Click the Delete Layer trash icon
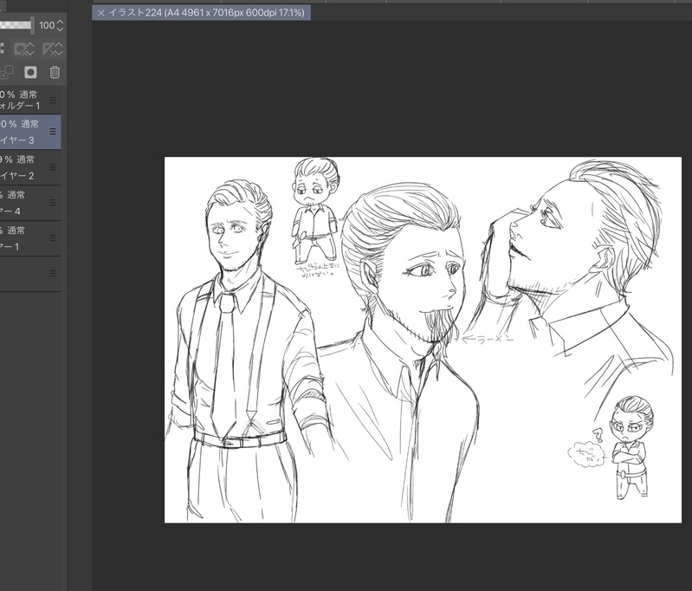The image size is (692, 591). tap(55, 73)
